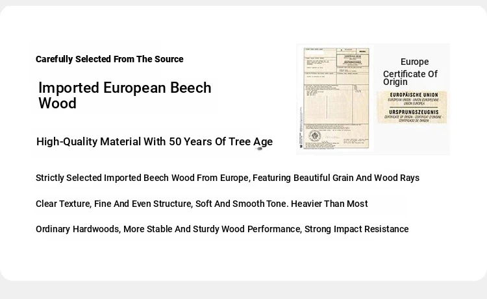Click the 'Certificate Of Origin' caption
This screenshot has height=299, width=487.
point(410,78)
